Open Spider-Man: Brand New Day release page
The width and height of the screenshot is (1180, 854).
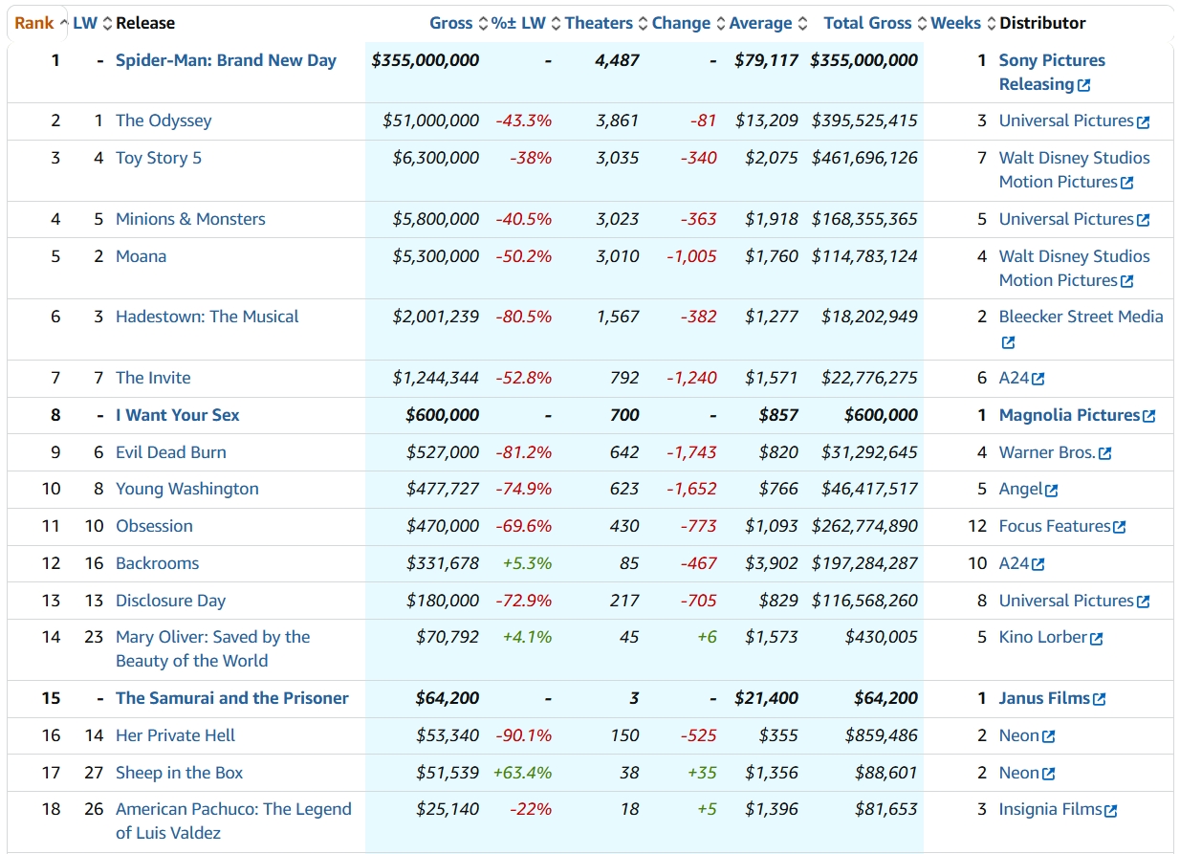point(226,60)
